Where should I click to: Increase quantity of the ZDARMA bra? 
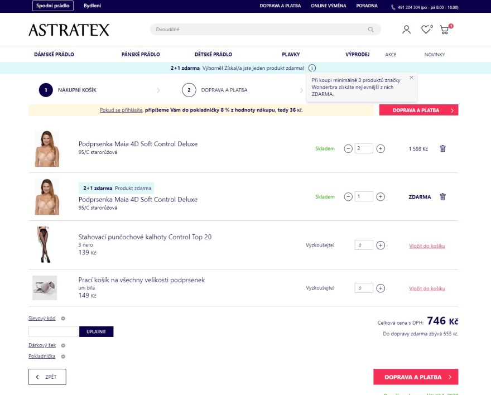tap(381, 196)
